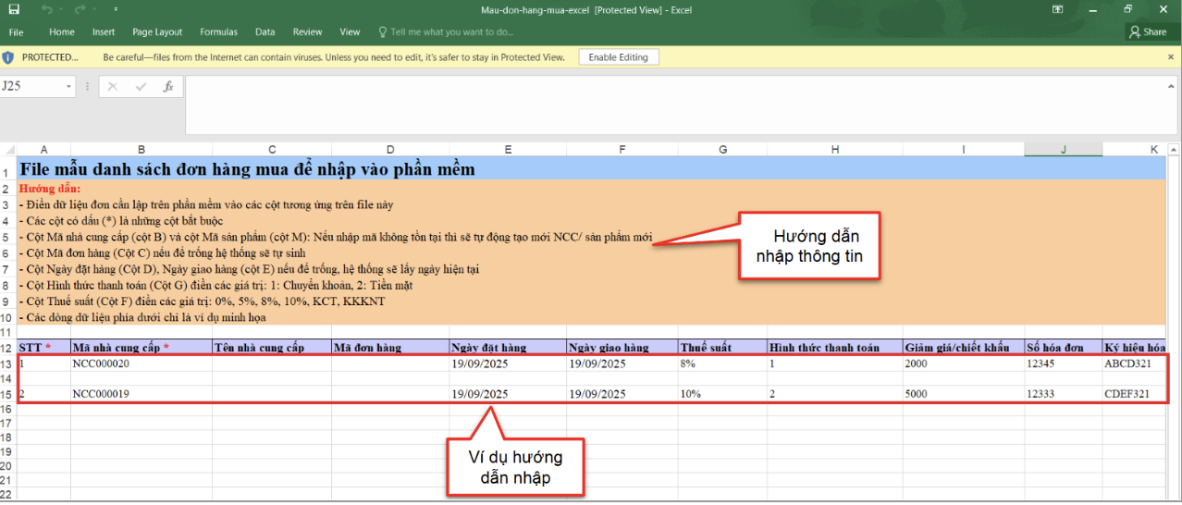This screenshot has height=505, width=1182.
Task: Open the Undo history dropdown arrow
Action: pyautogui.click(x=61, y=9)
